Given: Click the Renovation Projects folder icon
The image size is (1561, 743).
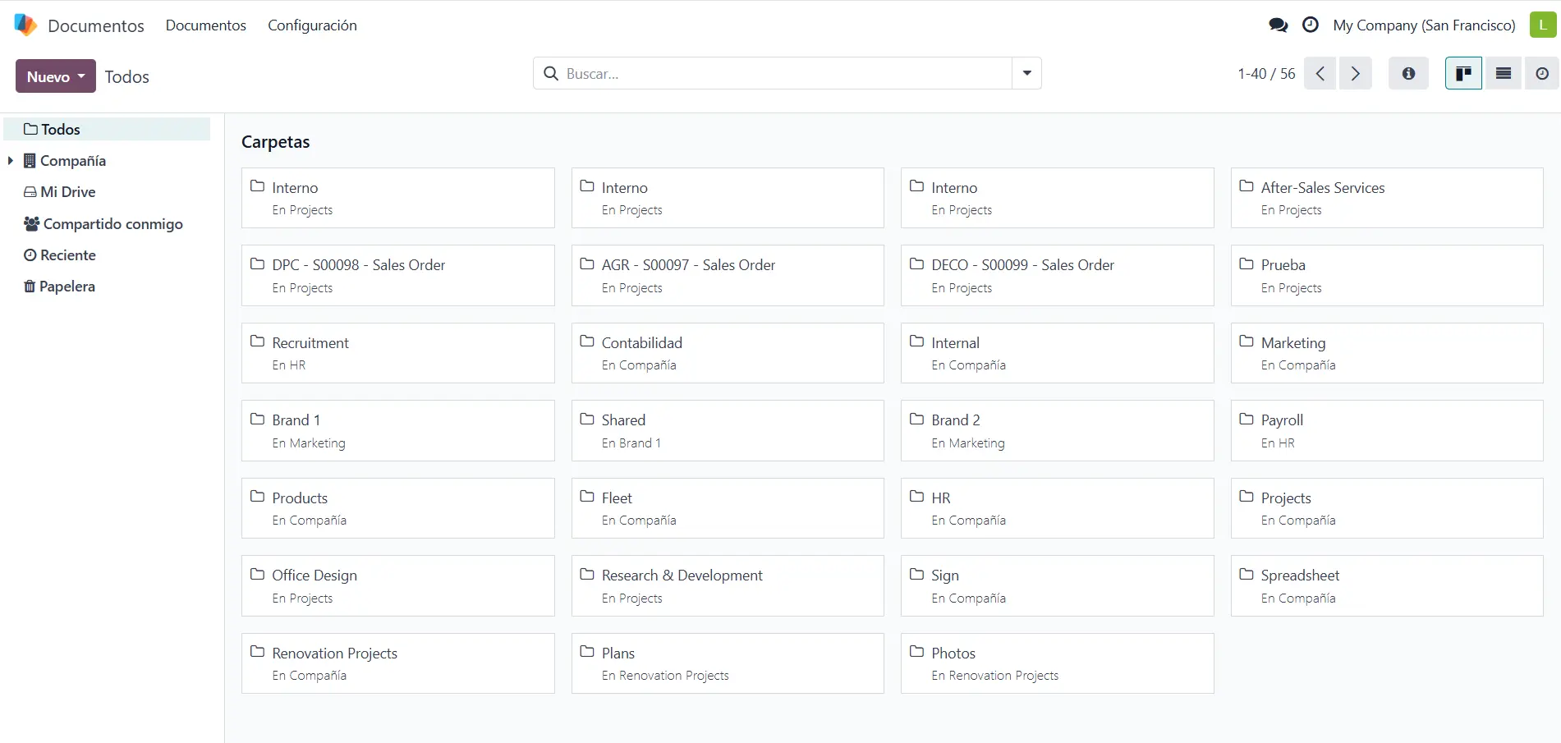Looking at the screenshot, I should click(x=258, y=652).
